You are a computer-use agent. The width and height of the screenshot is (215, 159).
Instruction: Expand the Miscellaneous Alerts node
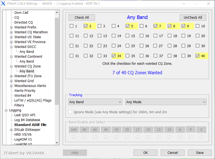[x=11, y=86]
